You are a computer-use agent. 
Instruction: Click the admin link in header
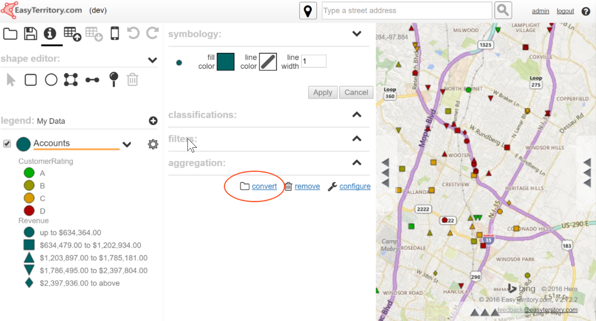click(x=540, y=11)
